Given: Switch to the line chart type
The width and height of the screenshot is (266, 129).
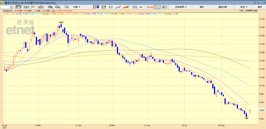Looking at the screenshot, I should (118, 7).
